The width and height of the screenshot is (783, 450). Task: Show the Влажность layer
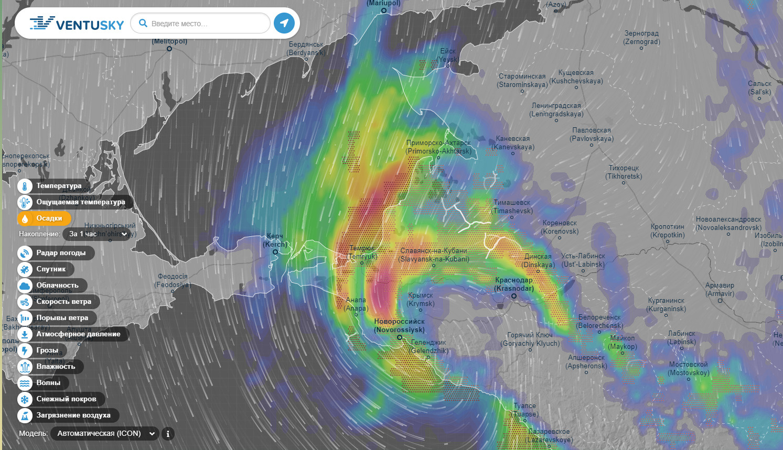tap(56, 367)
